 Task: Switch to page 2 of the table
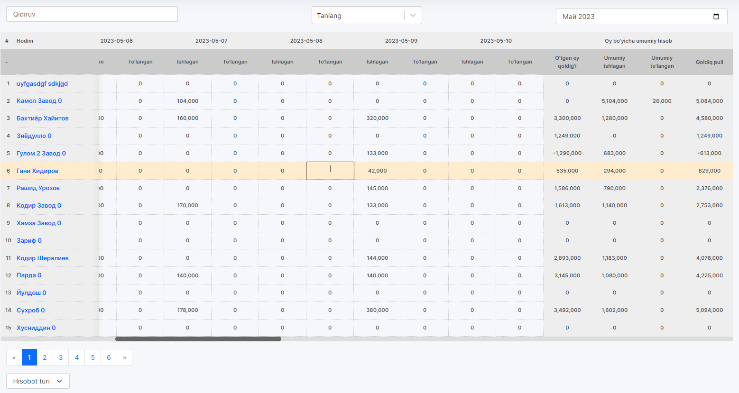pyautogui.click(x=45, y=357)
